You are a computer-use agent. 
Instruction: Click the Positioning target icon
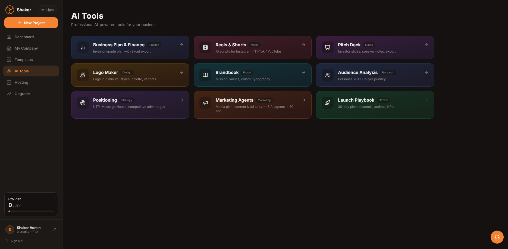[83, 103]
